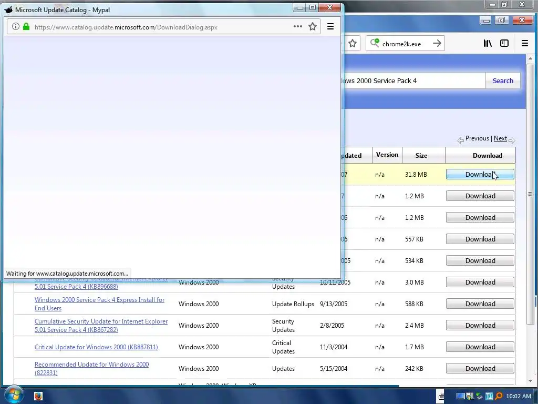Click the vertical scrollbar thumb in main window
The image size is (538, 404).
coord(531,194)
